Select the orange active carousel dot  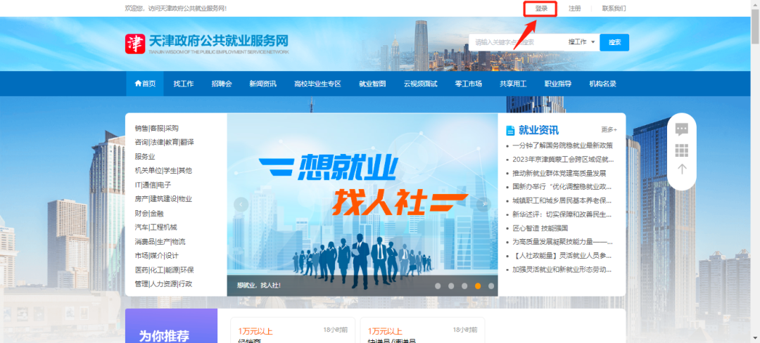[x=478, y=286]
